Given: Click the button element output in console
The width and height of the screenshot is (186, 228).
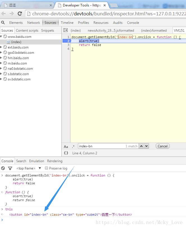Looking at the screenshot, I should tap(70, 215).
